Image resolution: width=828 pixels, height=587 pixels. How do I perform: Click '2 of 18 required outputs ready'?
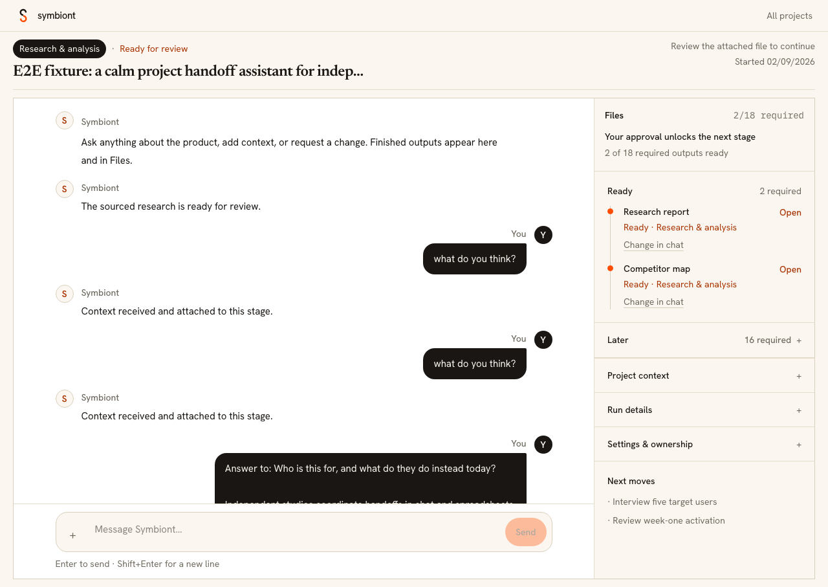666,153
